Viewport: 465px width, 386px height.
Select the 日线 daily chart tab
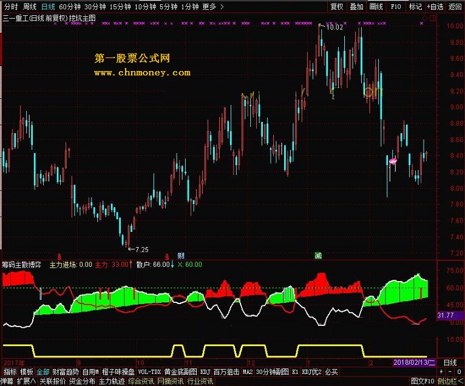tap(48, 7)
